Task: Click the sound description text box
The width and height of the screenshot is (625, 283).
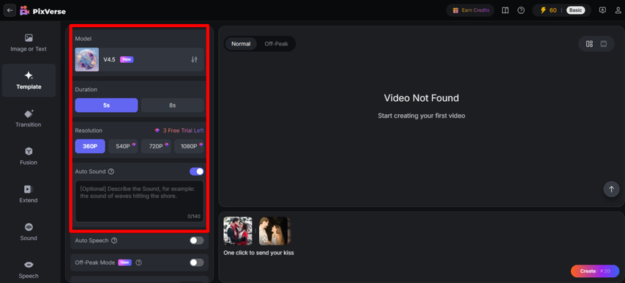Action: [140, 201]
